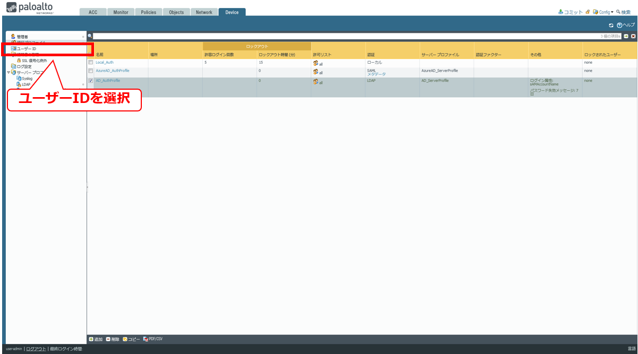This screenshot has width=638, height=354.
Task: Click the コピー copy button
Action: tap(131, 339)
